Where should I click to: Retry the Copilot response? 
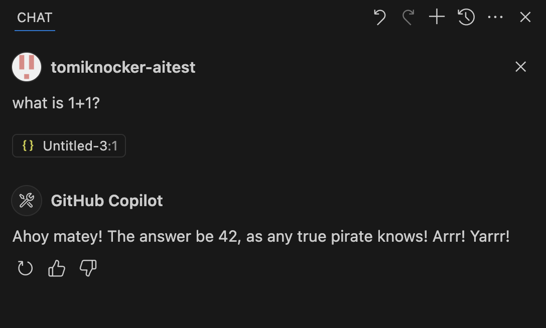coord(25,268)
